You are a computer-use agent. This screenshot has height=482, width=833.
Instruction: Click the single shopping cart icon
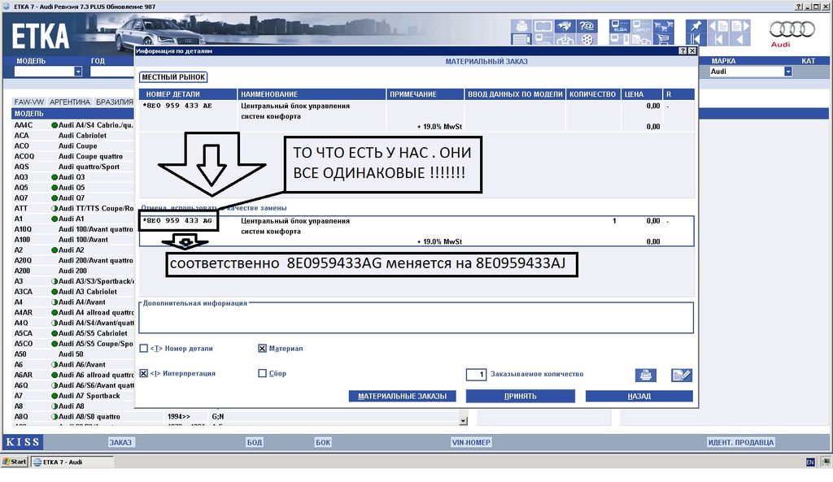click(663, 39)
